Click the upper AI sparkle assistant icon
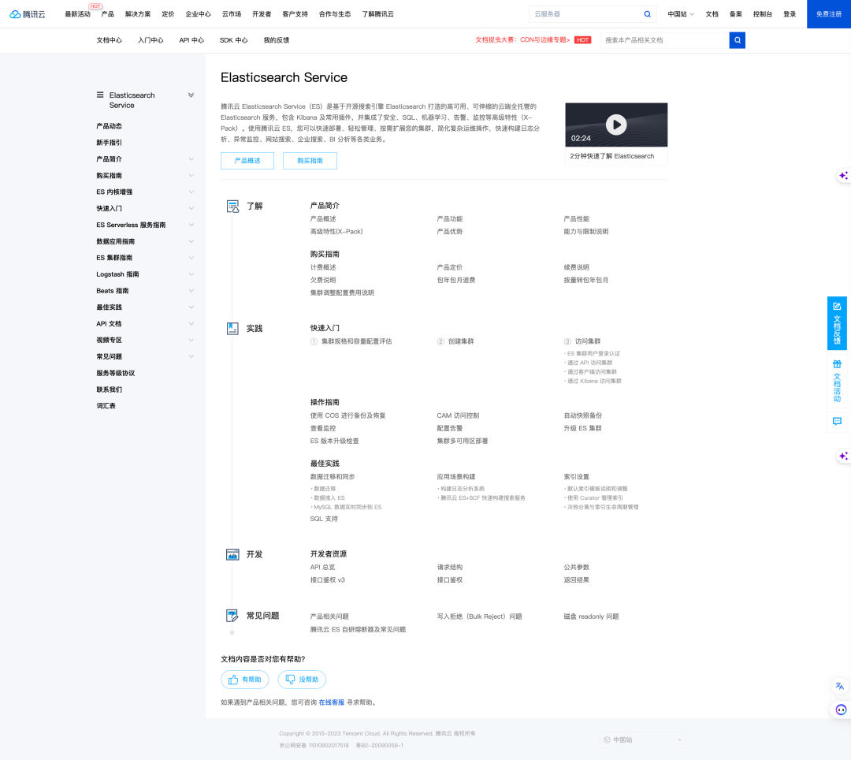This screenshot has height=760, width=851. [843, 175]
